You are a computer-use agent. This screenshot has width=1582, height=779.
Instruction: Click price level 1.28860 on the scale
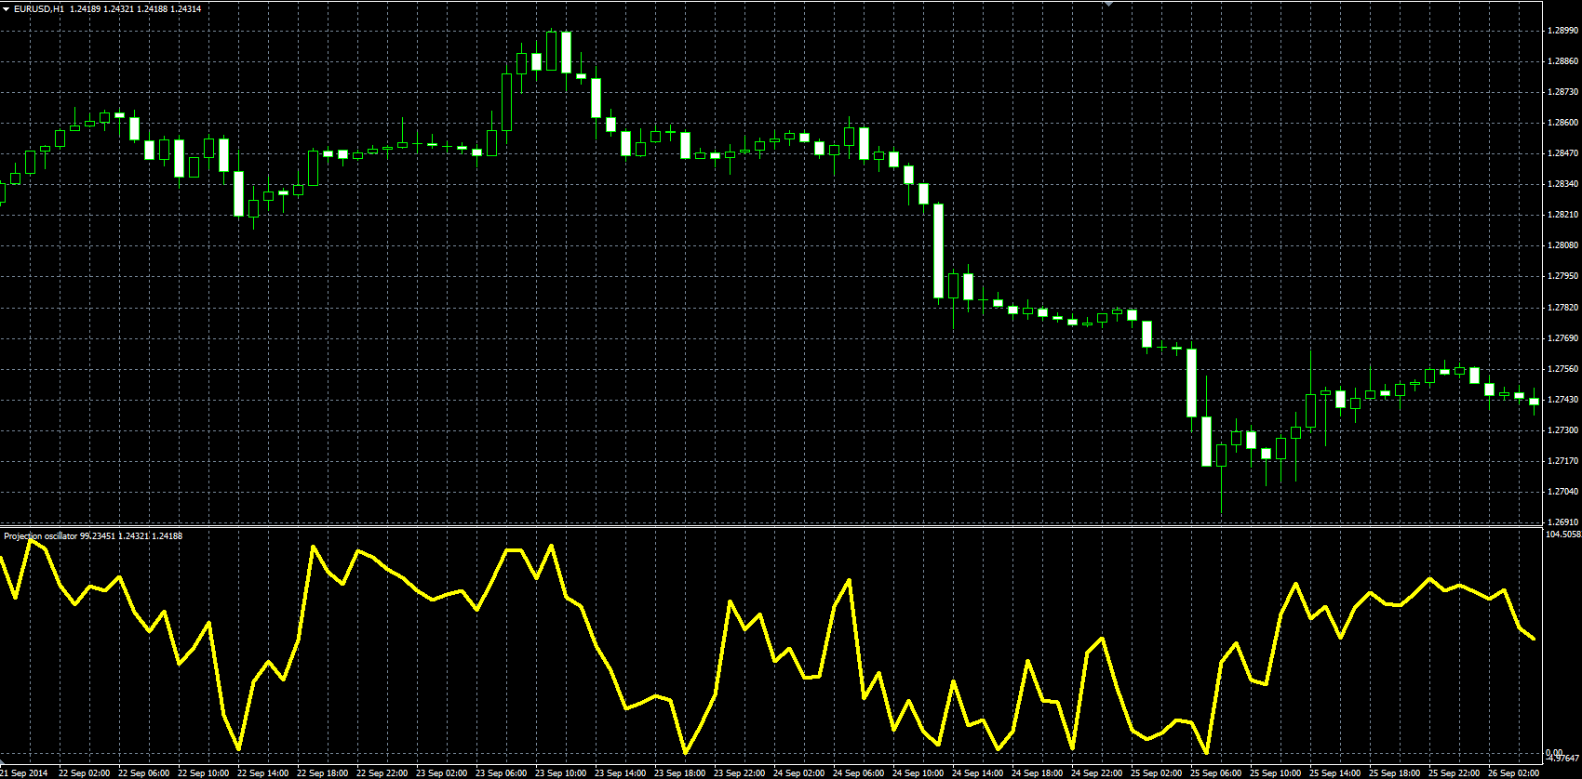[x=1562, y=61]
